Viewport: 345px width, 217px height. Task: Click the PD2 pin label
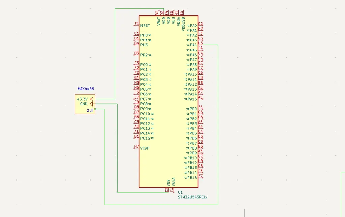pos(144,55)
